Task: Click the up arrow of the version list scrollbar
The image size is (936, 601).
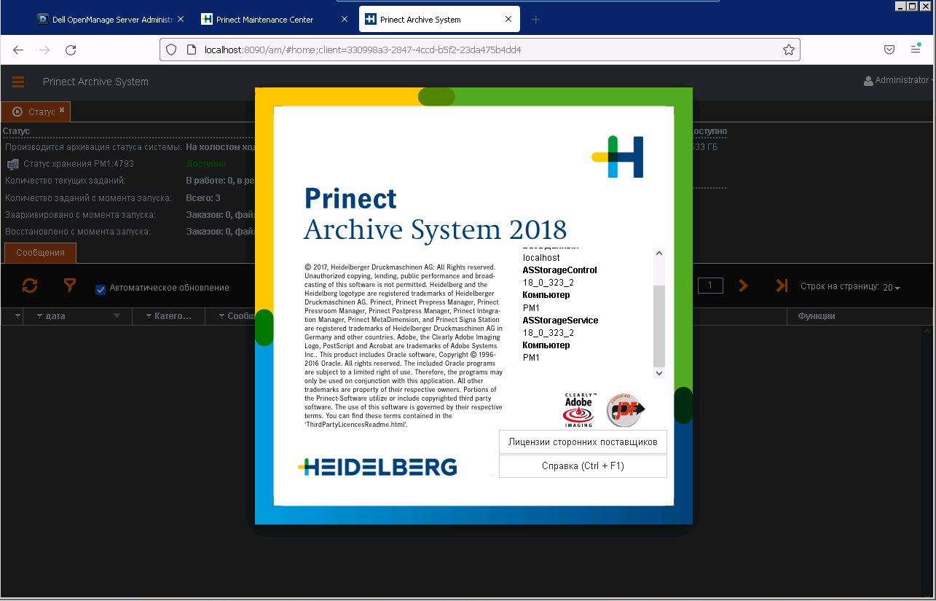Action: (659, 254)
